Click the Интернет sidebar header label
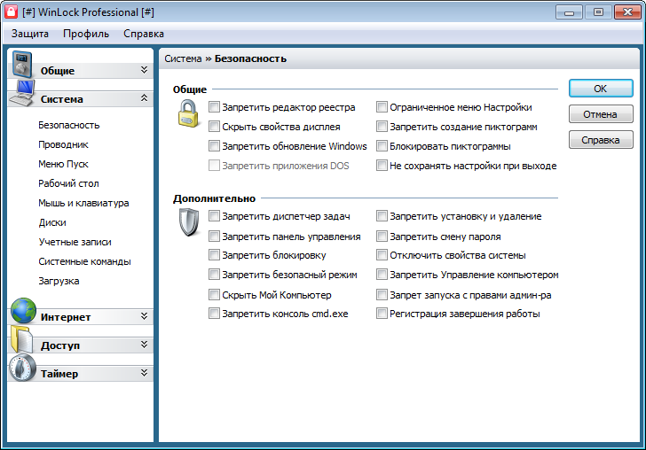The image size is (646, 450). 66,317
